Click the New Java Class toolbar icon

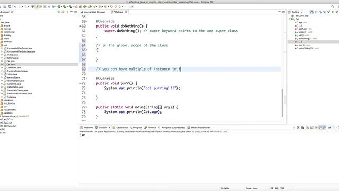(x=85, y=7)
